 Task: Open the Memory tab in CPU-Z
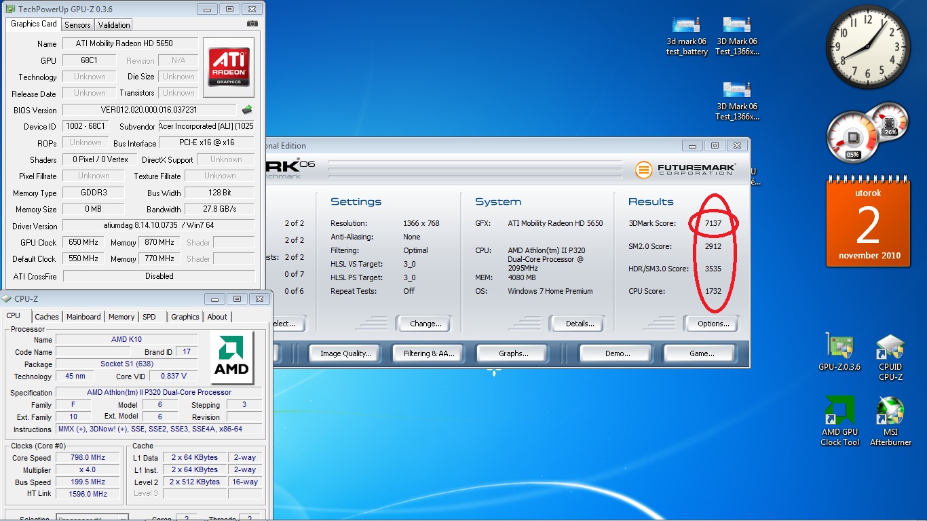121,317
